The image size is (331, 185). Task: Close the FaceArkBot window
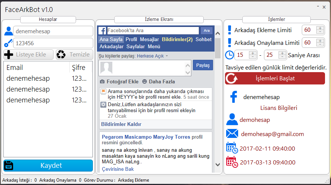[324, 7]
